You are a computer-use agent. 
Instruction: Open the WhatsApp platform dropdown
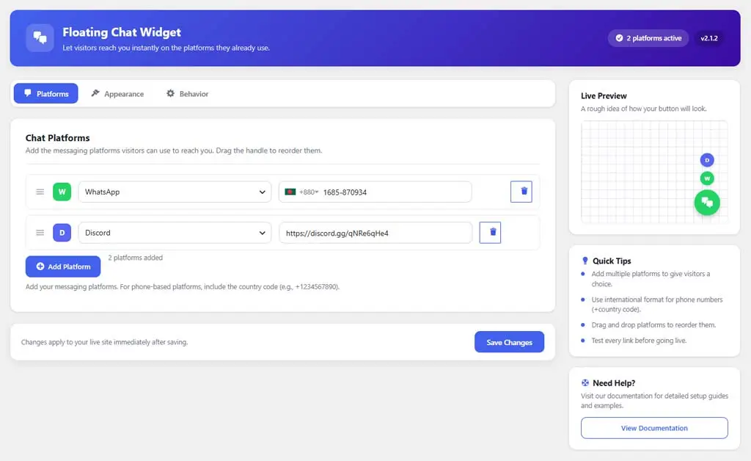pyautogui.click(x=175, y=192)
